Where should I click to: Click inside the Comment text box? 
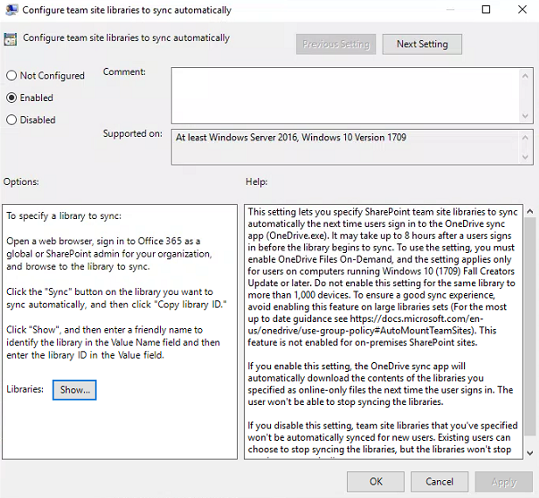[x=345, y=96]
